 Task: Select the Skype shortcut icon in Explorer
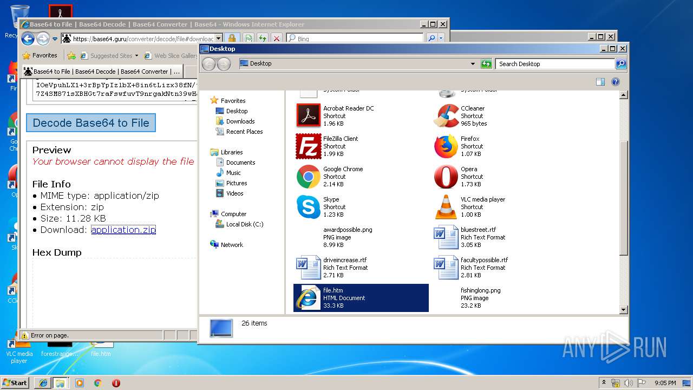pos(308,206)
